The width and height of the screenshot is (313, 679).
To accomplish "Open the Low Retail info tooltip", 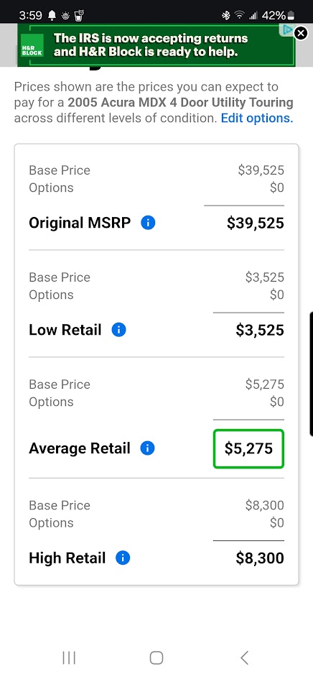I will pyautogui.click(x=118, y=330).
